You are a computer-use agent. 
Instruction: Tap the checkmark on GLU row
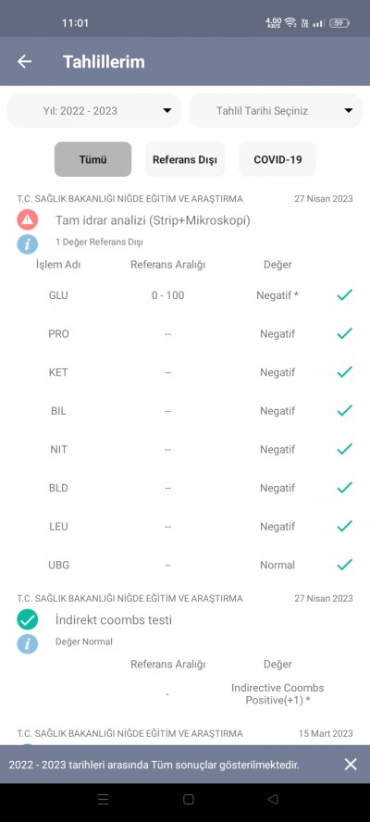click(344, 295)
